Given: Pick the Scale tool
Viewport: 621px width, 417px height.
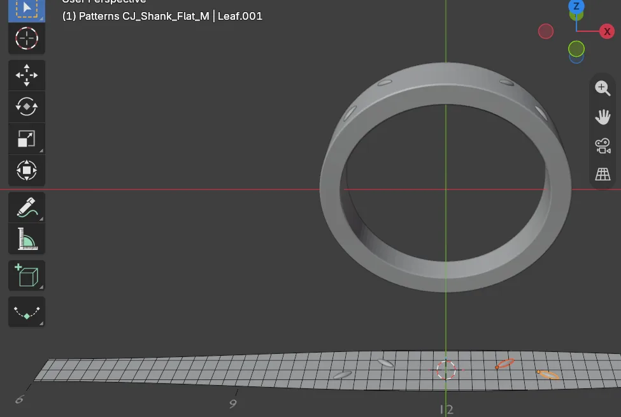Looking at the screenshot, I should (x=27, y=139).
